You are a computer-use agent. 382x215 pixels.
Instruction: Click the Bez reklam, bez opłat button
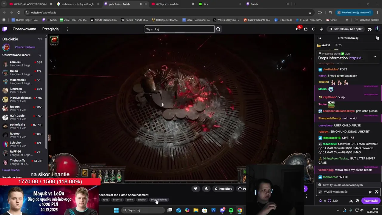click(345, 29)
